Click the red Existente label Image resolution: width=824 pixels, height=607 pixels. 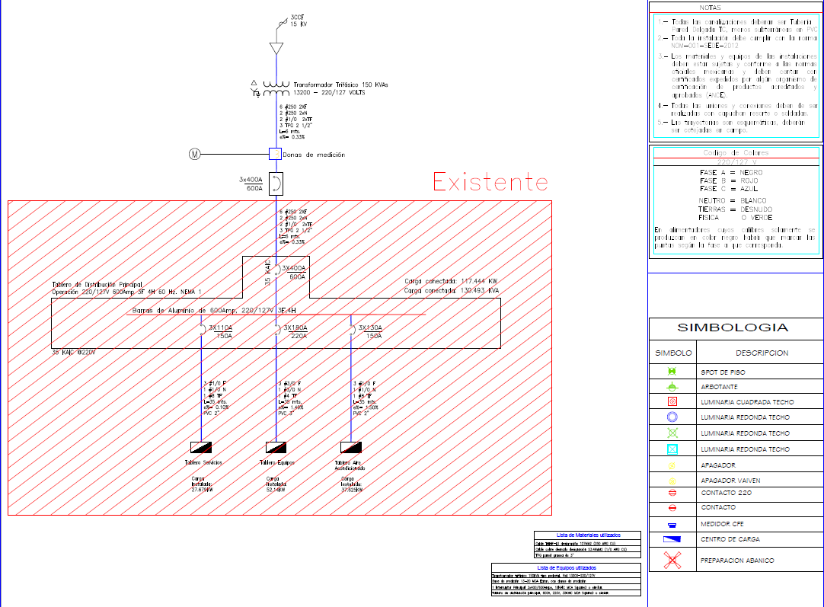pos(490,182)
